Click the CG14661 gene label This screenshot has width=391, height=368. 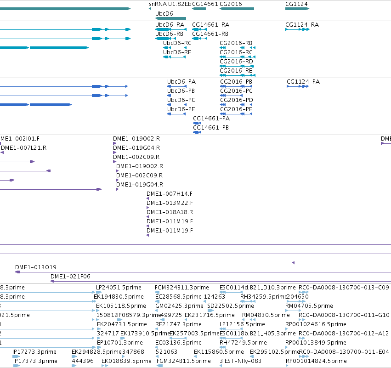coord(205,4)
